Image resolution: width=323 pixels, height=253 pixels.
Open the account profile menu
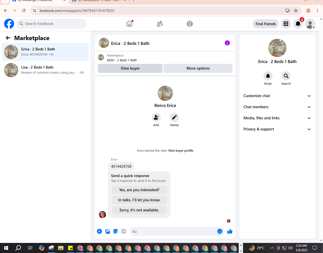pos(310,24)
